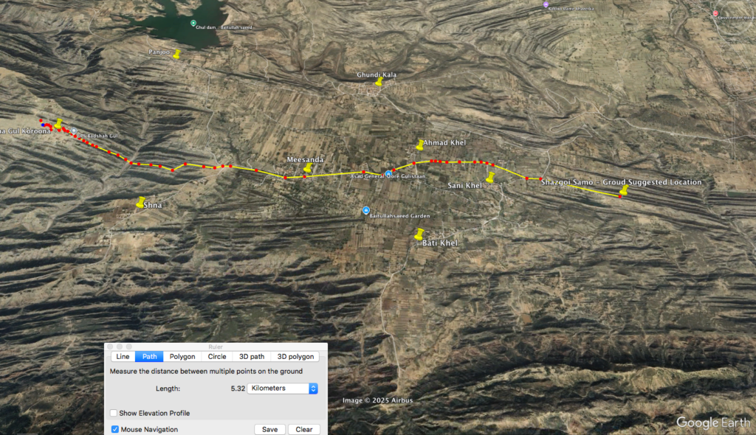
Task: Open the 3D path tab
Action: 252,356
